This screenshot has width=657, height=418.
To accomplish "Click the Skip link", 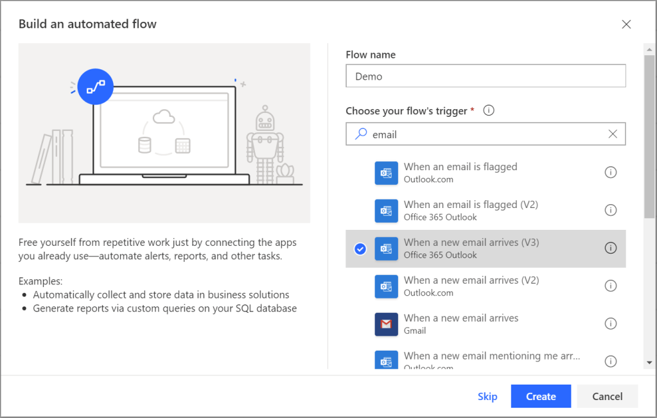I will tap(487, 397).
